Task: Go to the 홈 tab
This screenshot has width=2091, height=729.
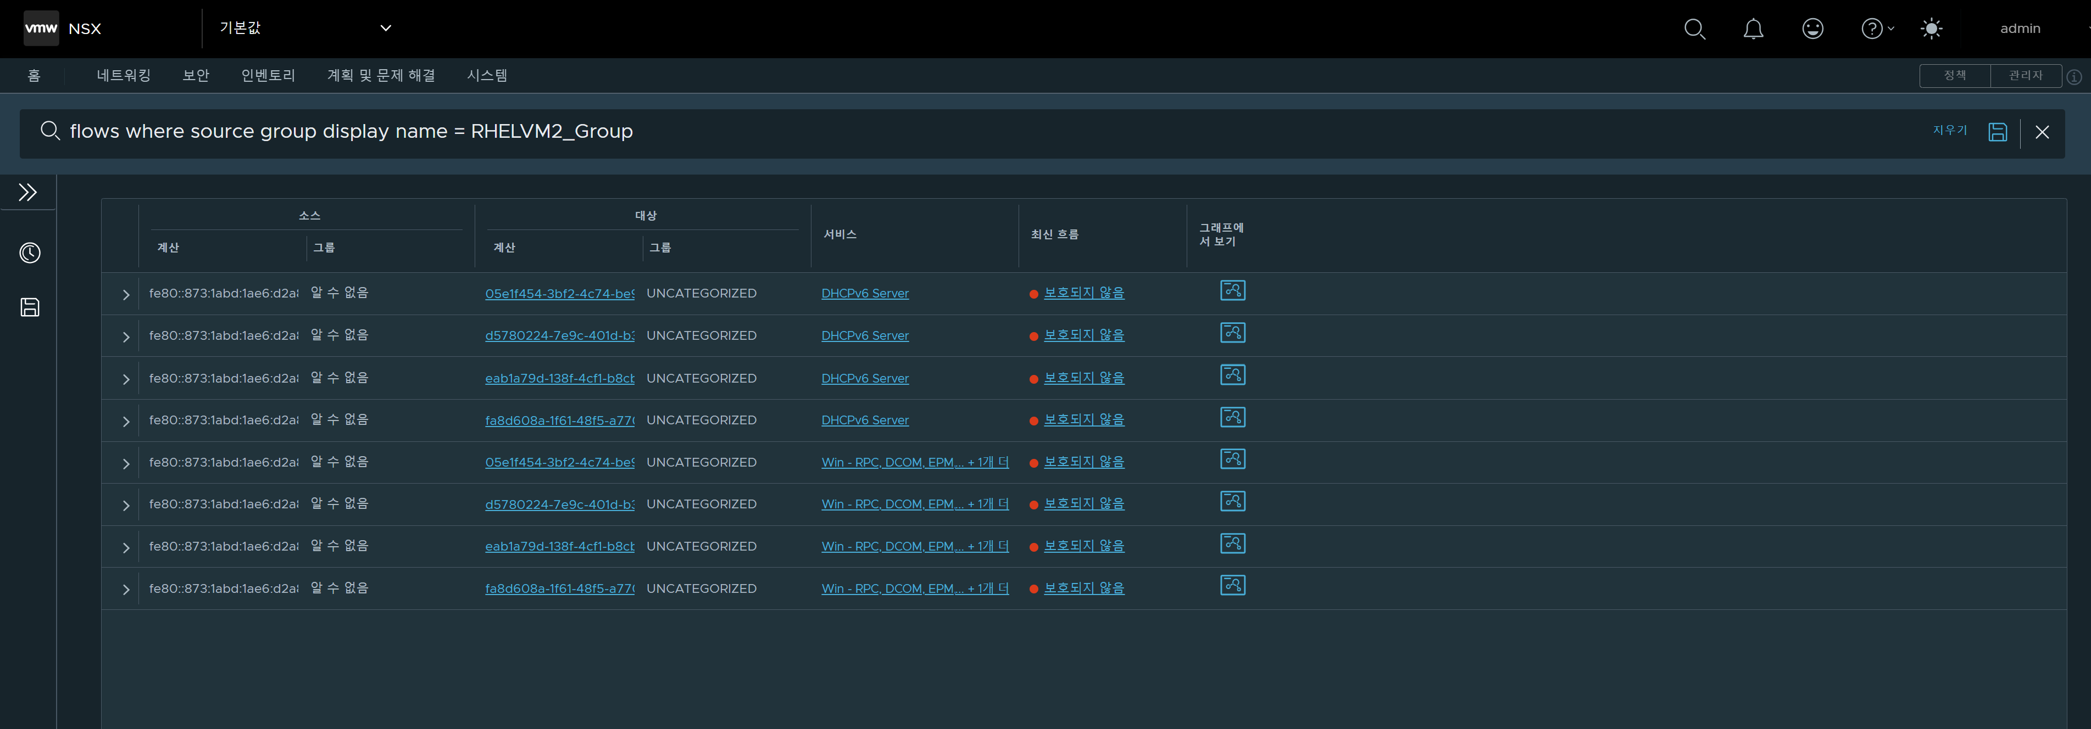Action: click(34, 75)
